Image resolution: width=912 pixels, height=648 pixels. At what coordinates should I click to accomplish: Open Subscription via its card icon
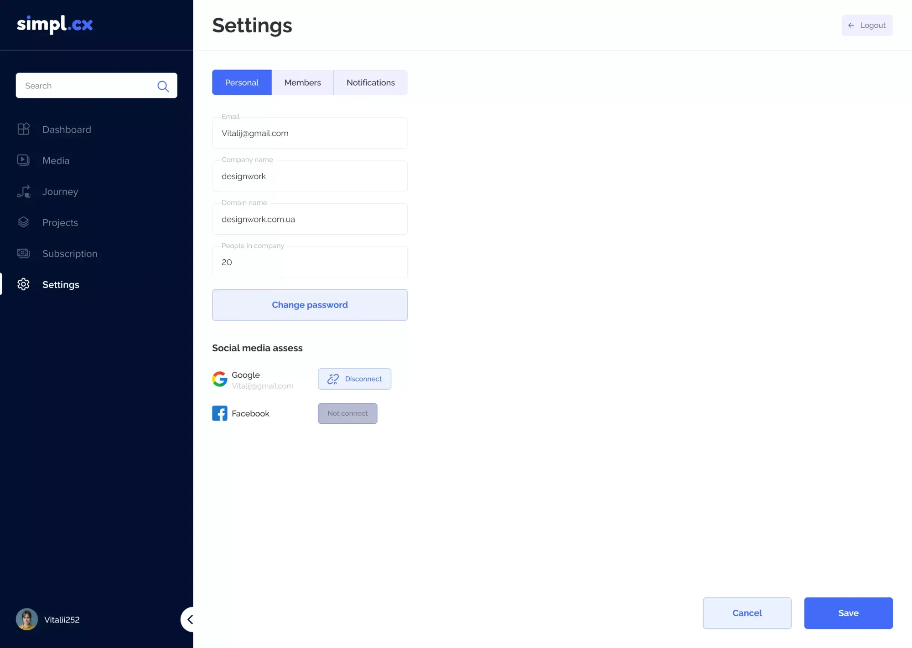[23, 253]
